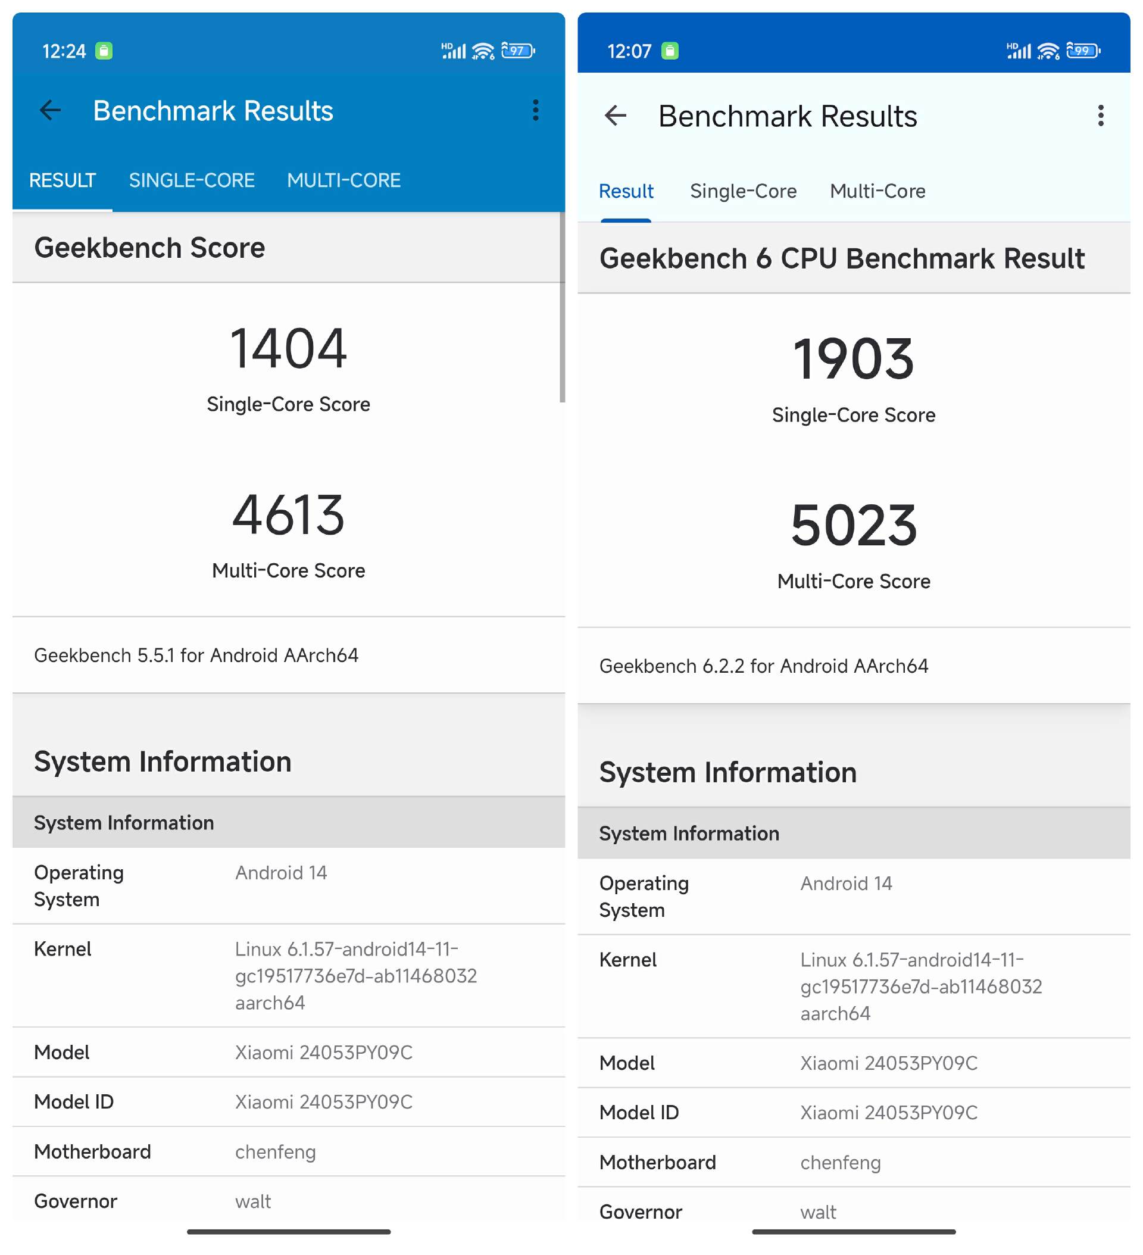
Task: Tap the gray 'System Information' subheader in Geekbench 5
Action: 289,822
